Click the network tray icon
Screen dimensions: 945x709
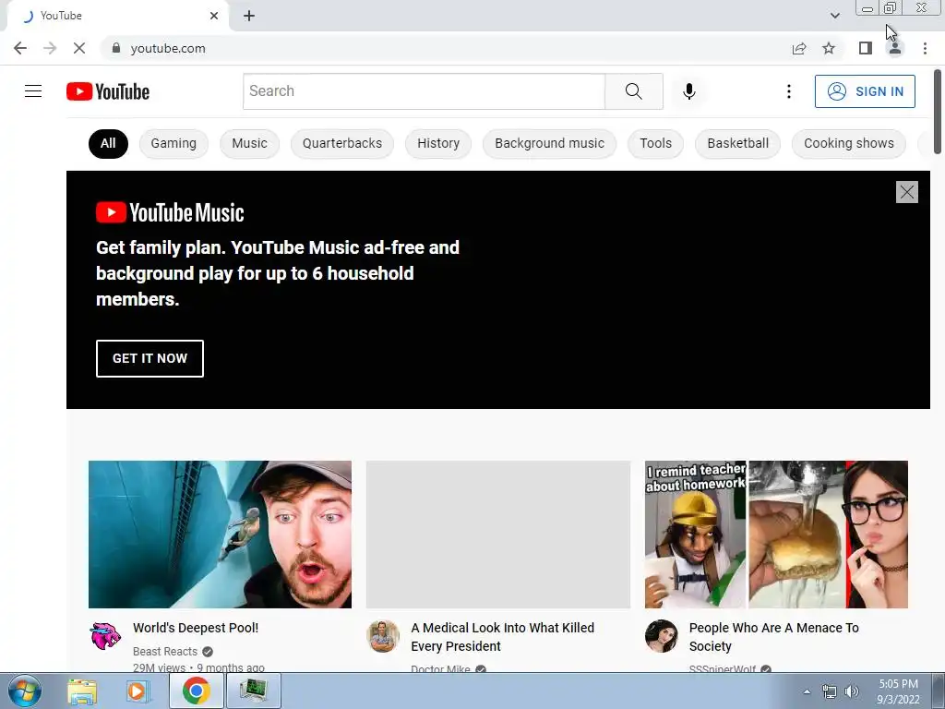[830, 691]
